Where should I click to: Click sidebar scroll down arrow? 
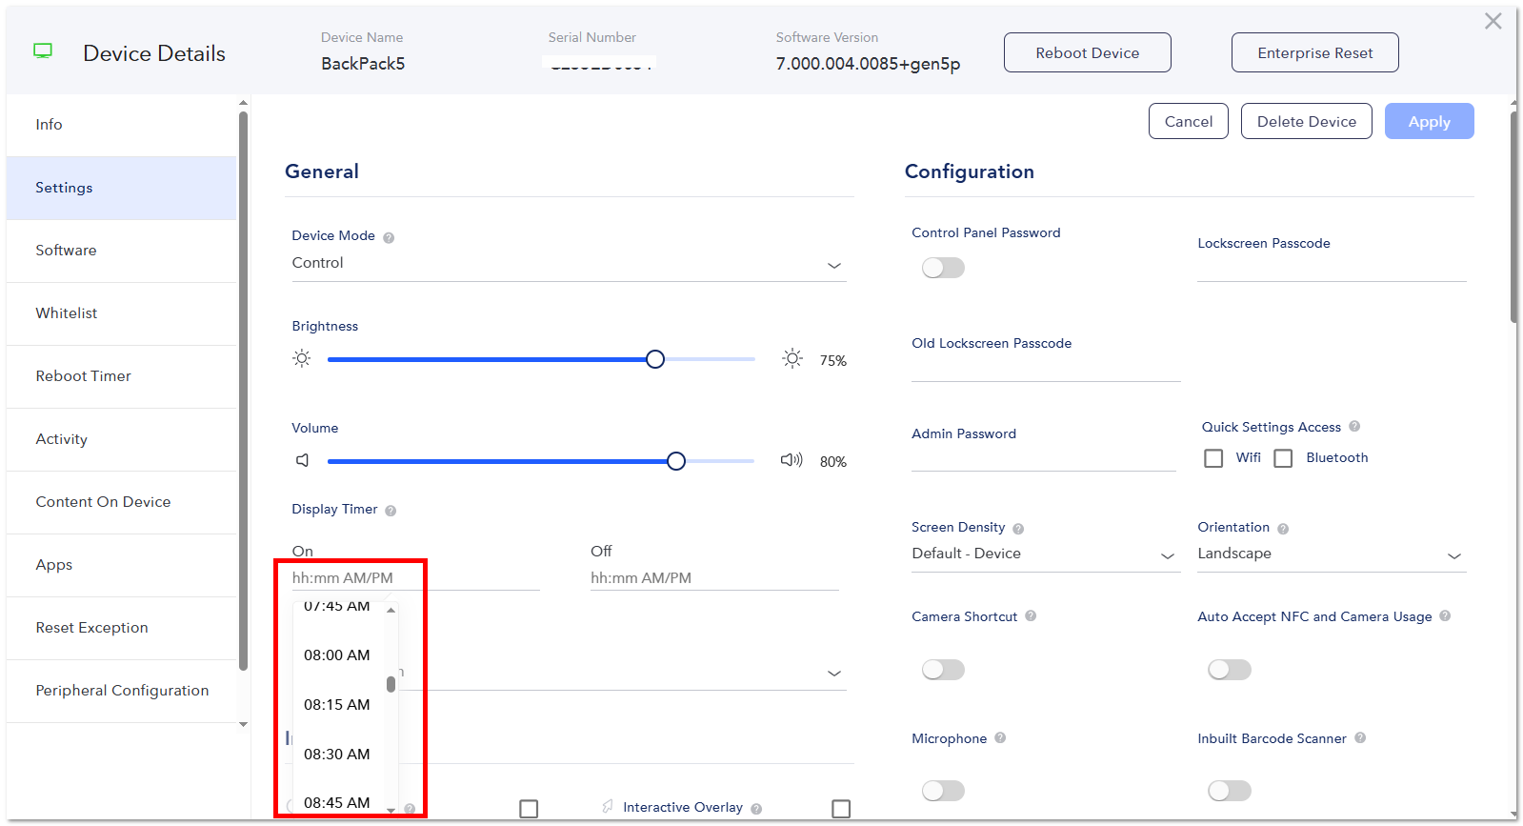tap(243, 724)
